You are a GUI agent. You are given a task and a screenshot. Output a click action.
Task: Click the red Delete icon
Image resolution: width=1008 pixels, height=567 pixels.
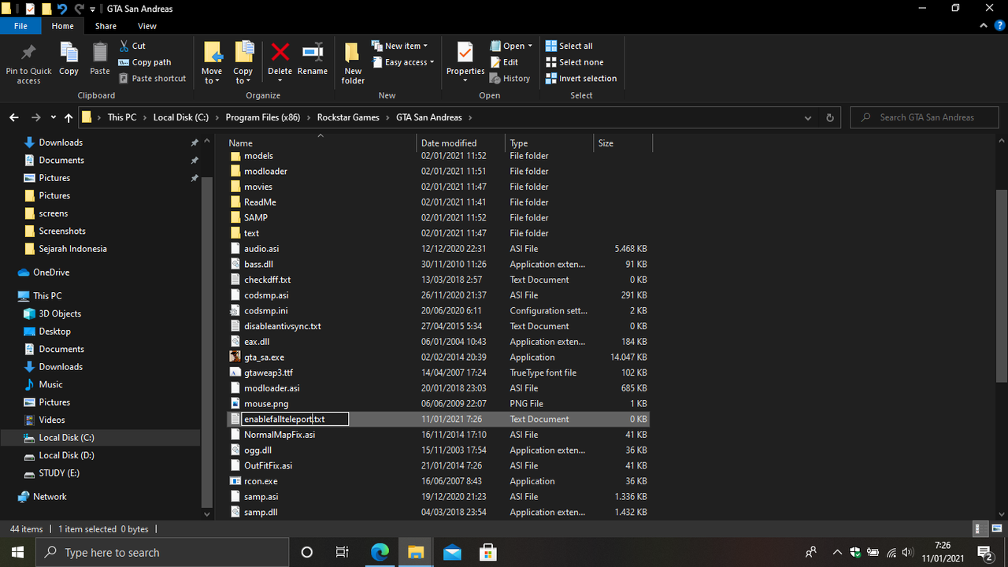[x=280, y=52]
